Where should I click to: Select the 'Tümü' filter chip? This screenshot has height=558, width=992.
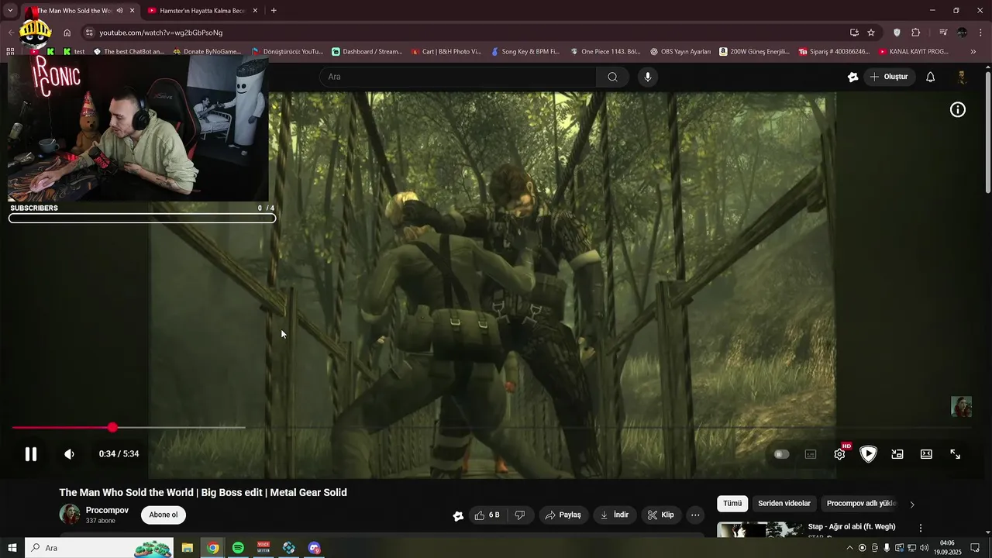(x=732, y=504)
